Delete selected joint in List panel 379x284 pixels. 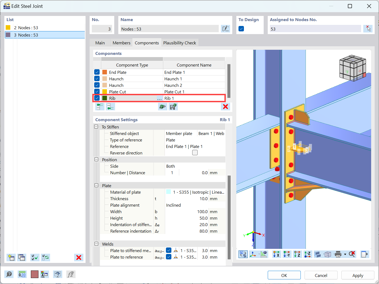tap(79, 257)
